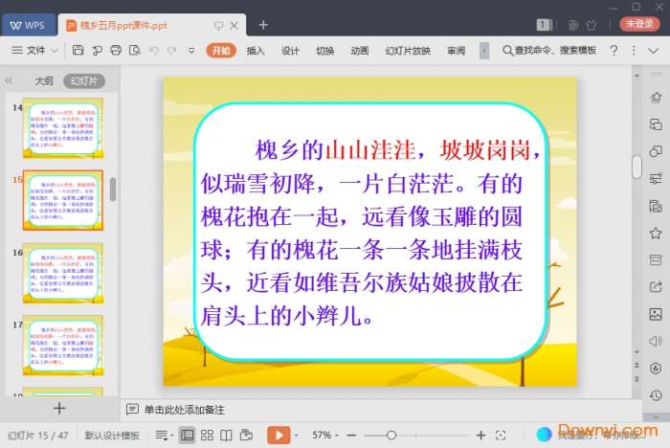Open the picture icon in right sidebar
The image size is (670, 448).
pyautogui.click(x=656, y=313)
